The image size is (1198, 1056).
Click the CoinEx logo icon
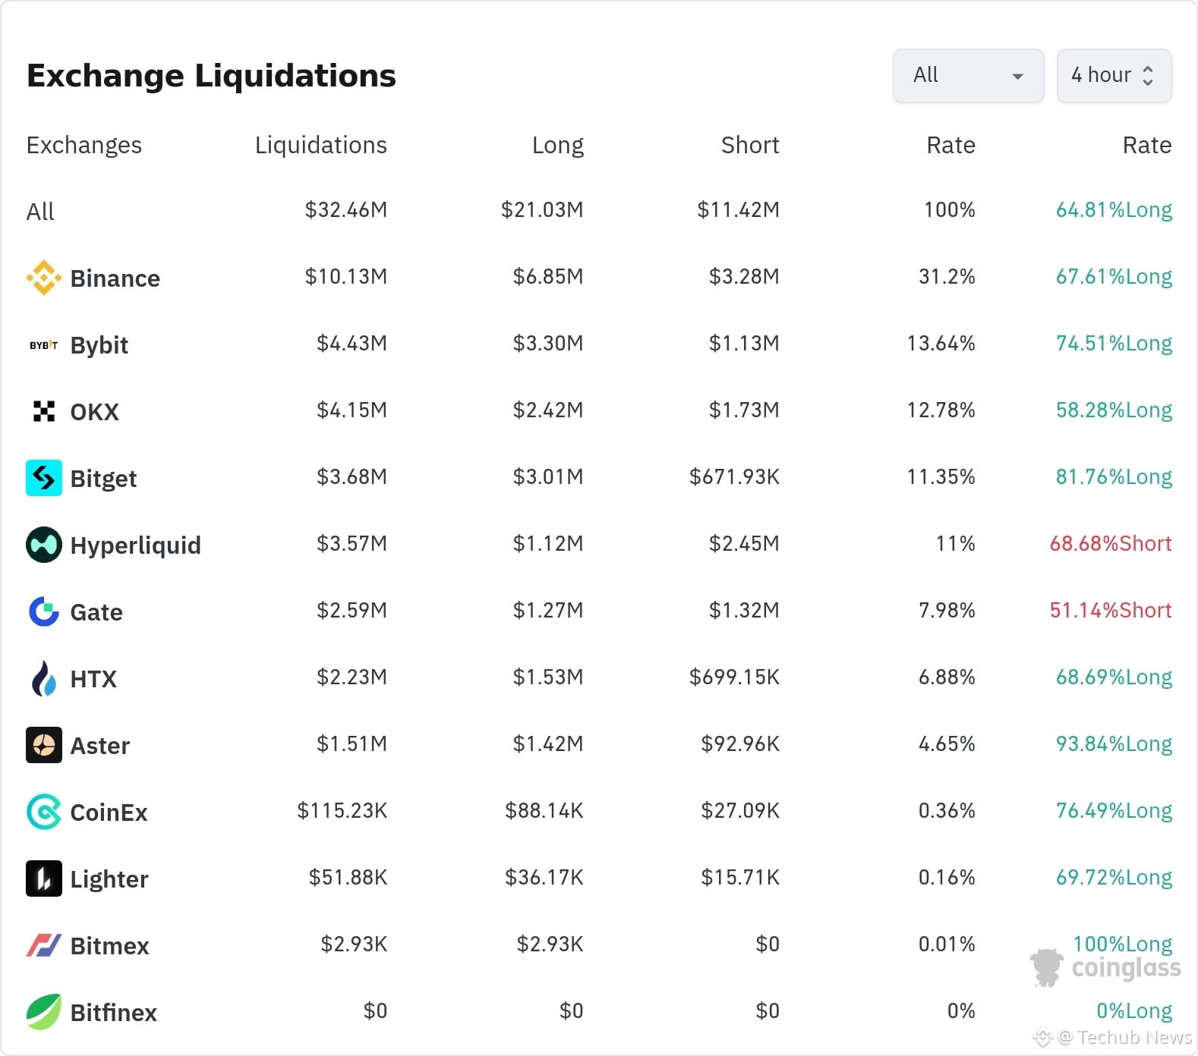(x=44, y=812)
